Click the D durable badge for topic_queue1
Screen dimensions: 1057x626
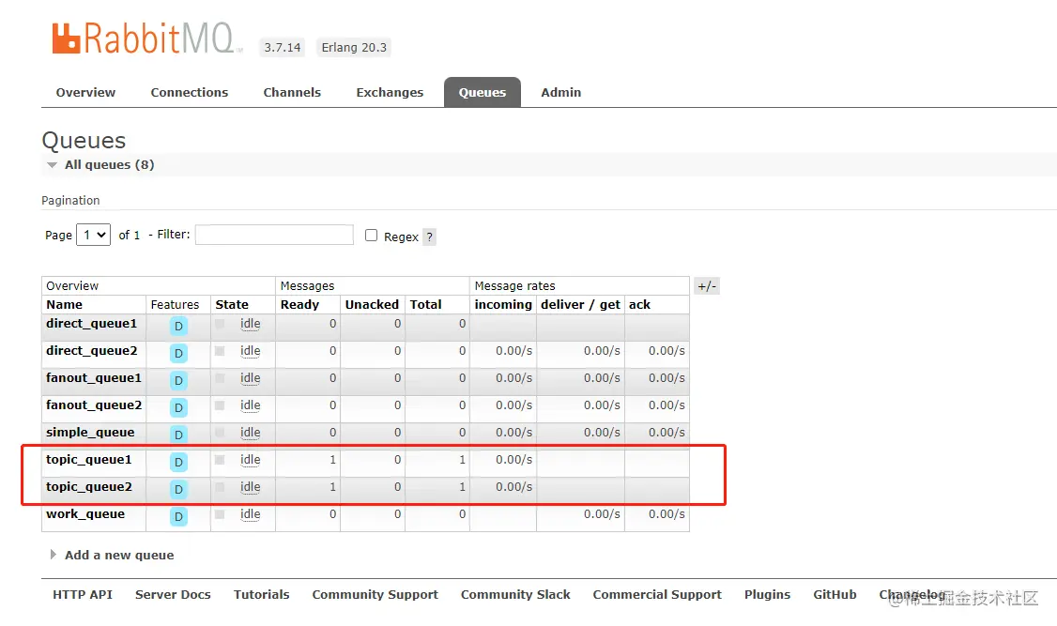(x=178, y=463)
